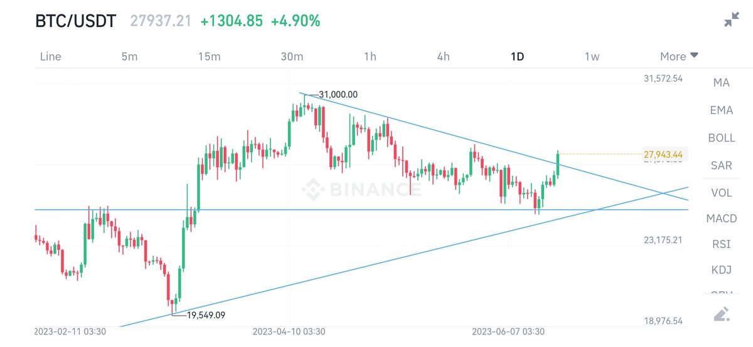Enable the RSI indicator

coord(722,244)
